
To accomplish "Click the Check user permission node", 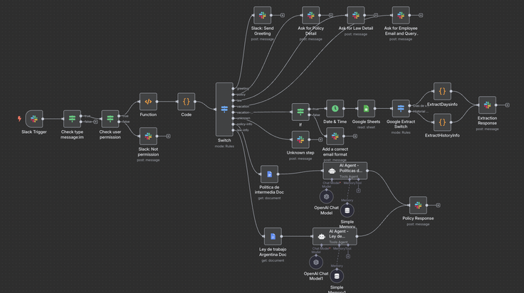I will click(x=110, y=119).
